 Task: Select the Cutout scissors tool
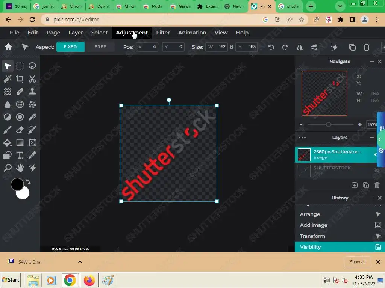point(32,79)
